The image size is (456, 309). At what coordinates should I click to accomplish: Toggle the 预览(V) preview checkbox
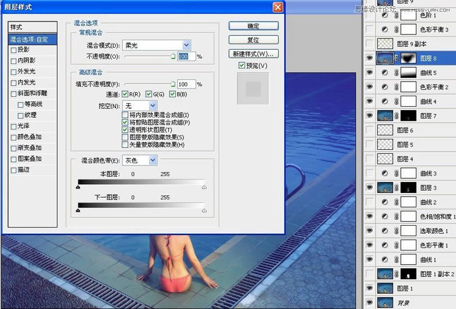click(x=242, y=65)
